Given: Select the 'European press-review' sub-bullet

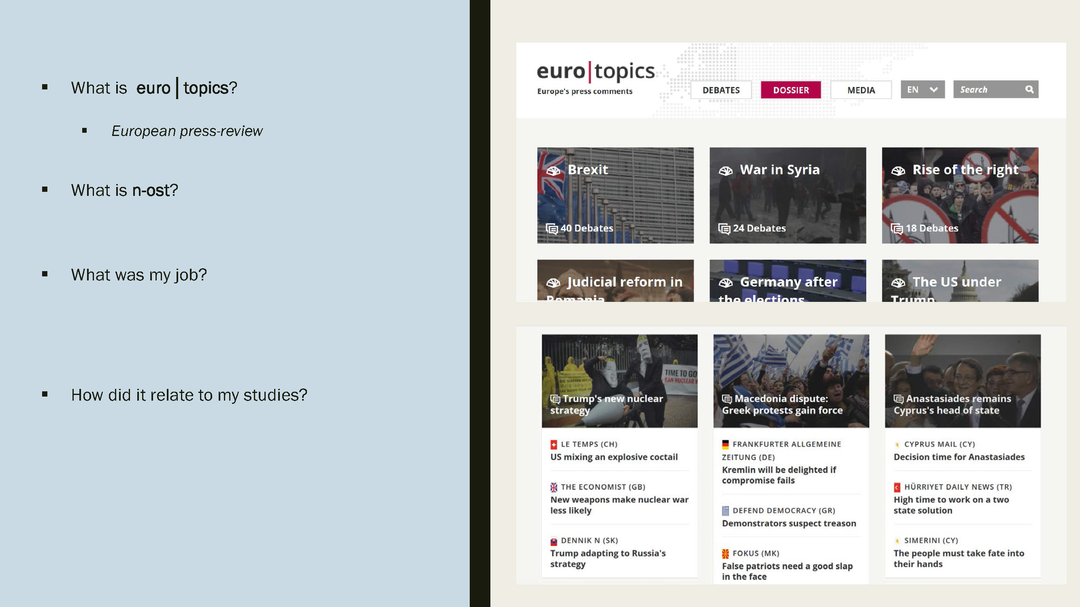Looking at the screenshot, I should click(187, 131).
